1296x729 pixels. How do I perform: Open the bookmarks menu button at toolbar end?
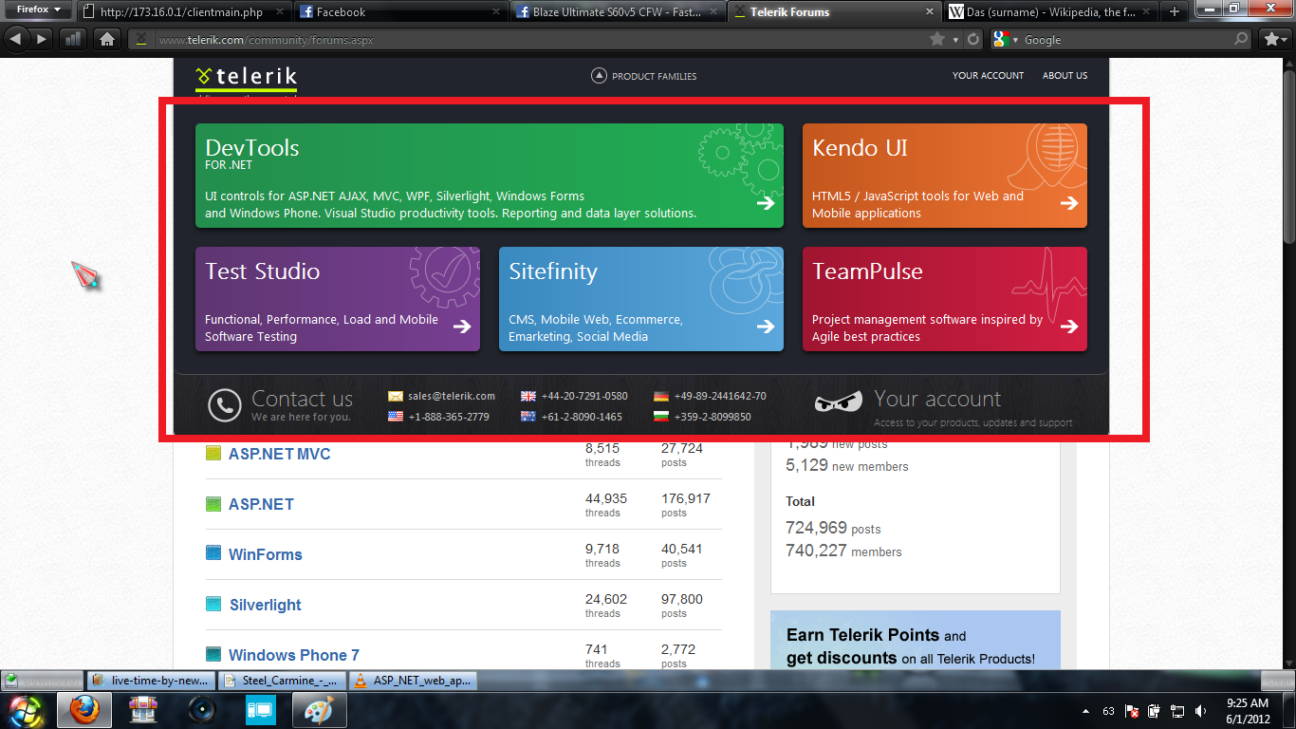[1274, 39]
